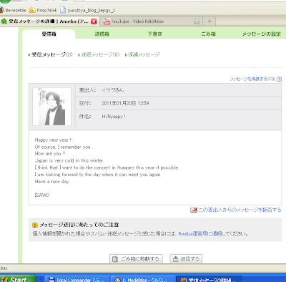The width and height of the screenshot is (286, 282).
Task: Select the Ameba message browser tab
Action: pyautogui.click(x=49, y=21)
